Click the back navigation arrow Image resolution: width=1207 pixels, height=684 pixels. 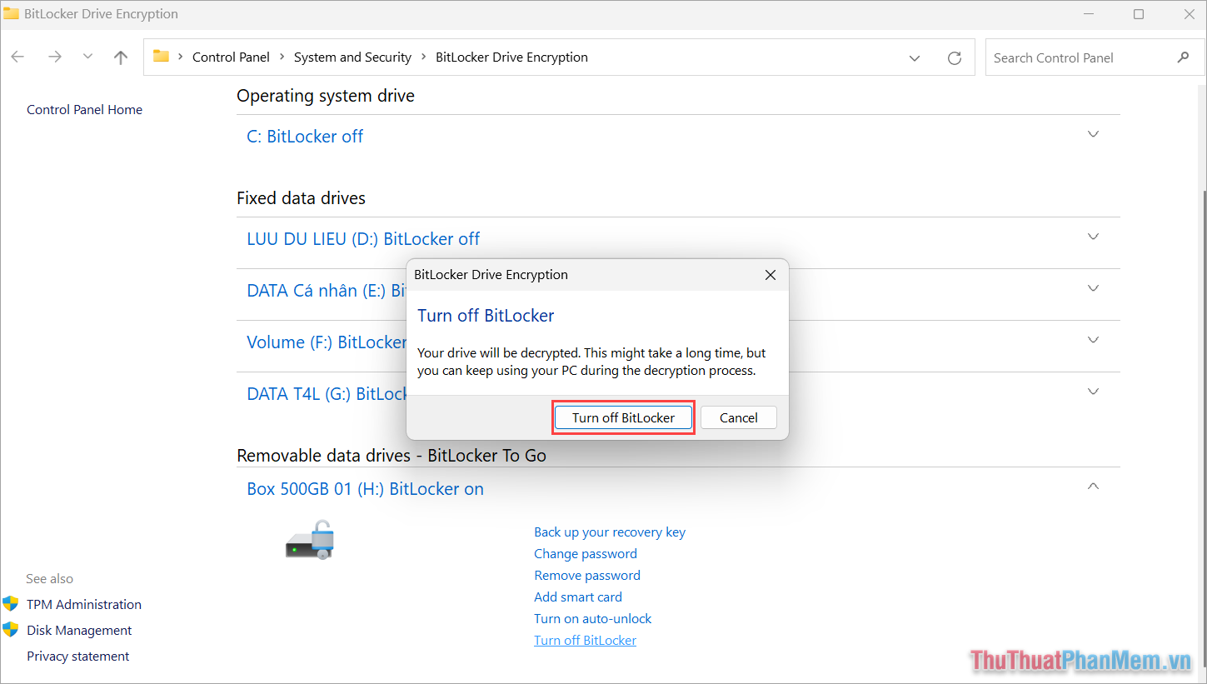[x=17, y=57]
